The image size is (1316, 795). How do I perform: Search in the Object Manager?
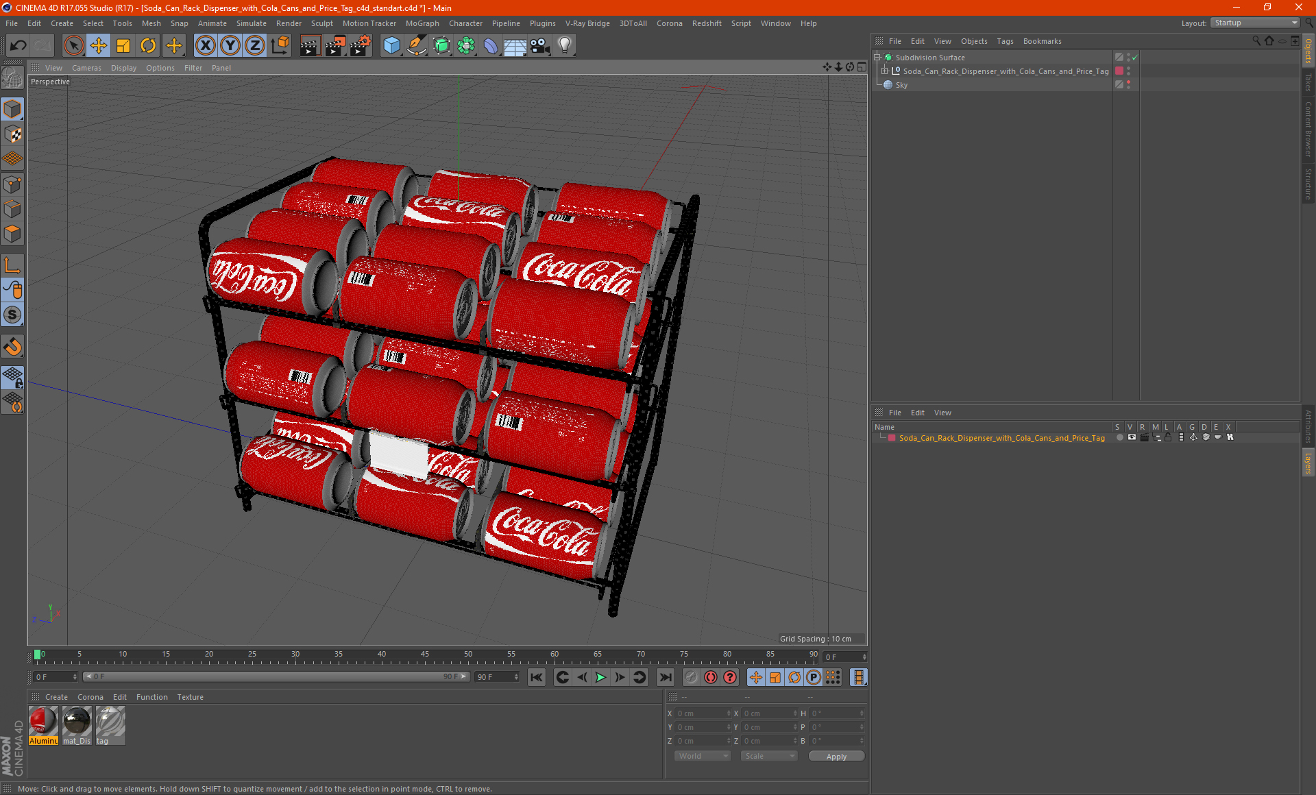click(1256, 41)
